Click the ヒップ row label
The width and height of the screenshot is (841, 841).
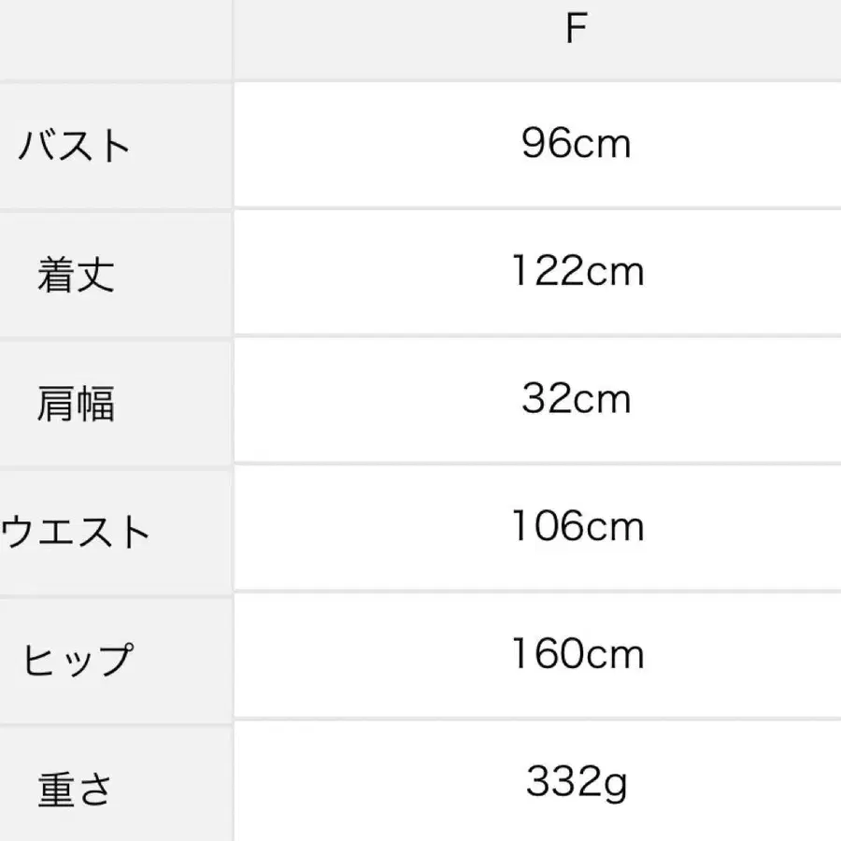point(78,659)
